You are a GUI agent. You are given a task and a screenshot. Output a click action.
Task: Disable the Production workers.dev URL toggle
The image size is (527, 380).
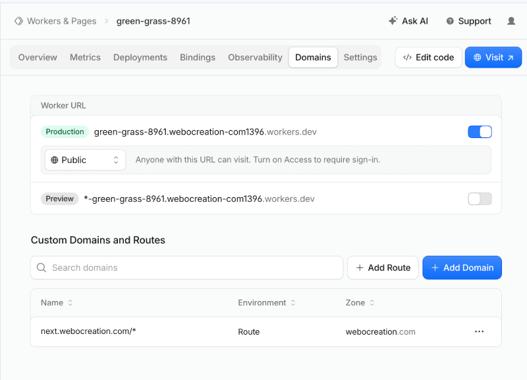pyautogui.click(x=480, y=131)
